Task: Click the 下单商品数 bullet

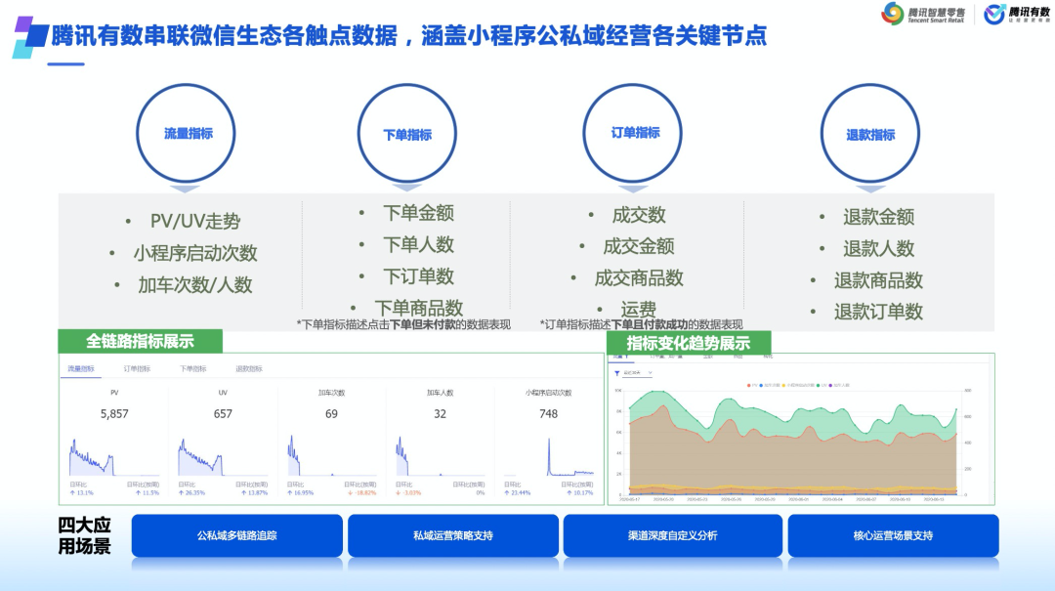Action: coord(418,308)
